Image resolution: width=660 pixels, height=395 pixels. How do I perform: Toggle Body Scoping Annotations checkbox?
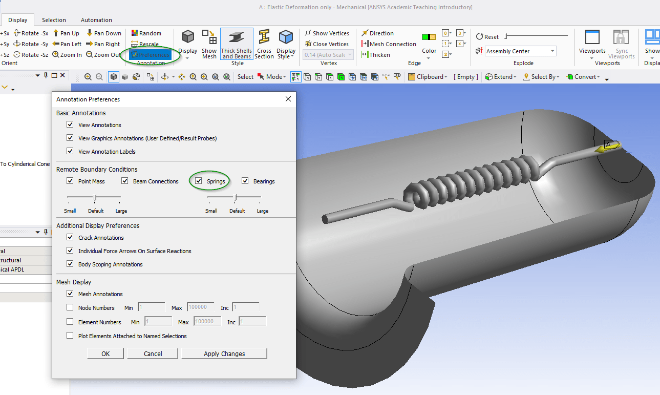(x=70, y=264)
